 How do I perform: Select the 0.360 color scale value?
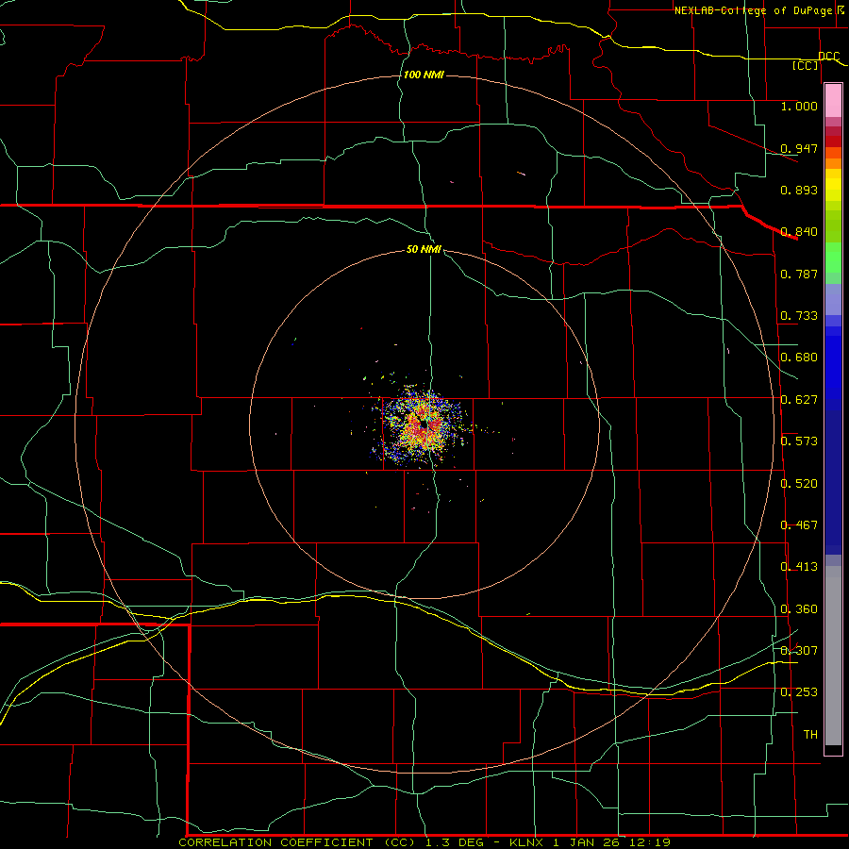coord(799,609)
